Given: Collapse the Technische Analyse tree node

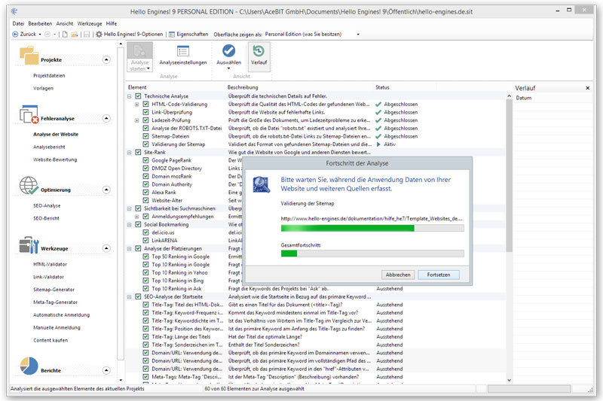Looking at the screenshot, I should pos(130,96).
